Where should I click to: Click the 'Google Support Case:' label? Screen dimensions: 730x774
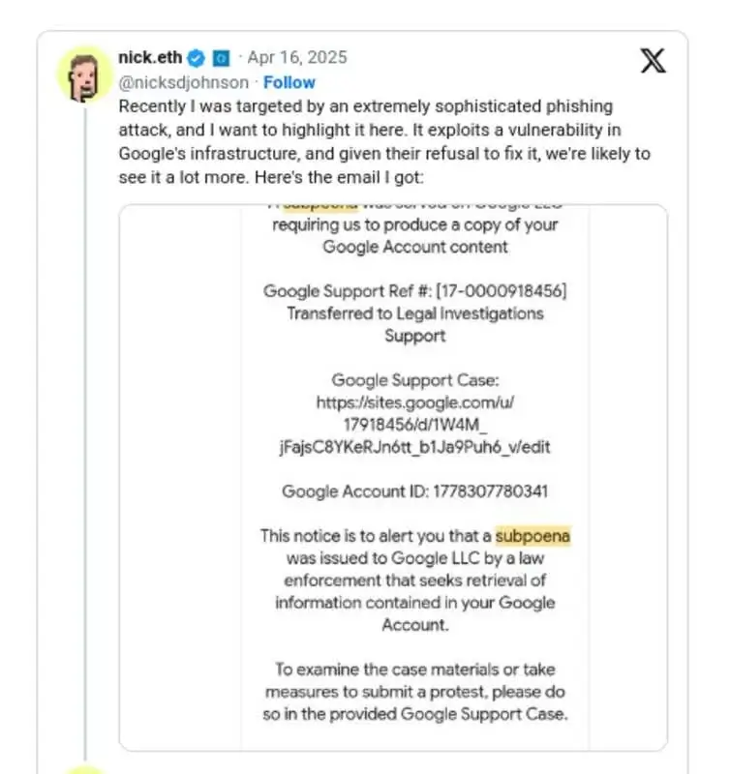tap(415, 380)
